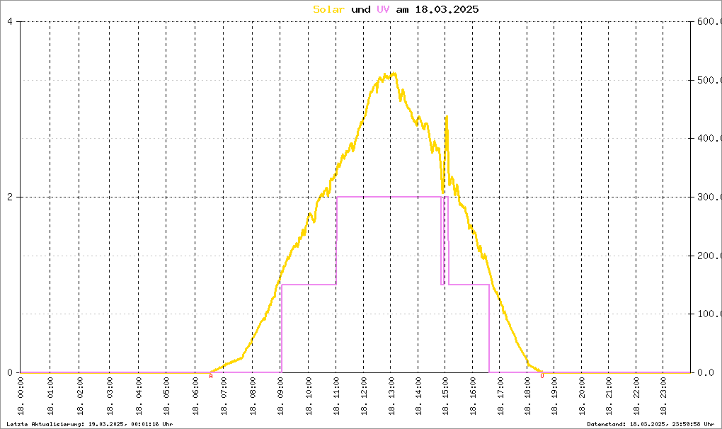Click the red sunset marker 'U'

coord(542,376)
